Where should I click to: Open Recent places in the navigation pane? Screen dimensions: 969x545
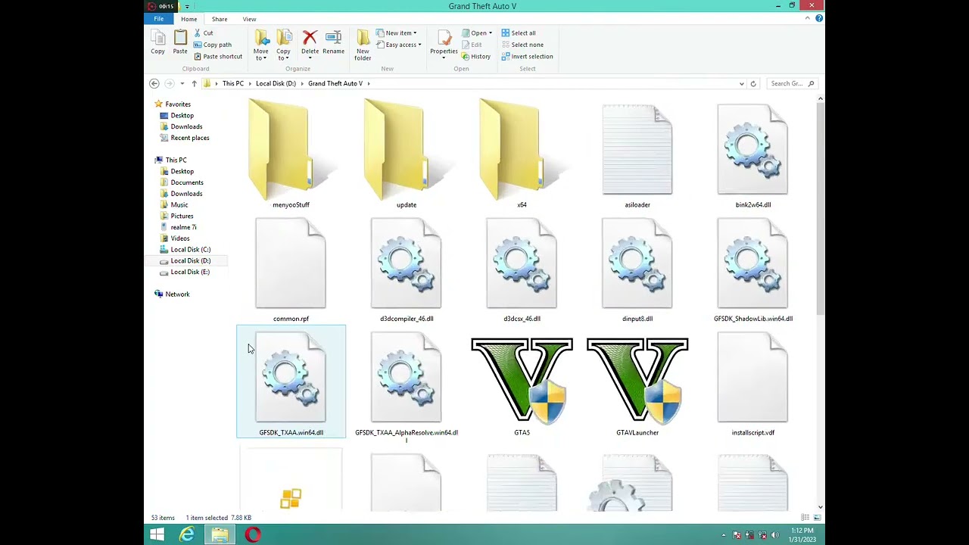point(189,138)
